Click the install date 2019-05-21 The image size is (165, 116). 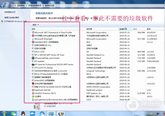pyautogui.click(x=125, y=36)
